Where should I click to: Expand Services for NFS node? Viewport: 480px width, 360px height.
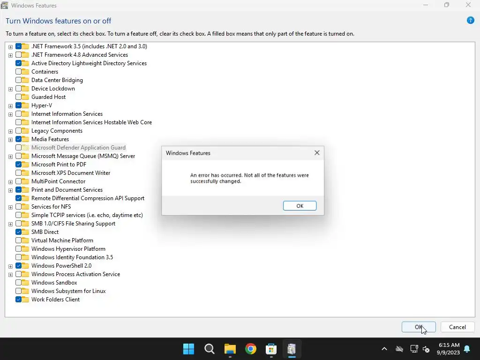10,207
